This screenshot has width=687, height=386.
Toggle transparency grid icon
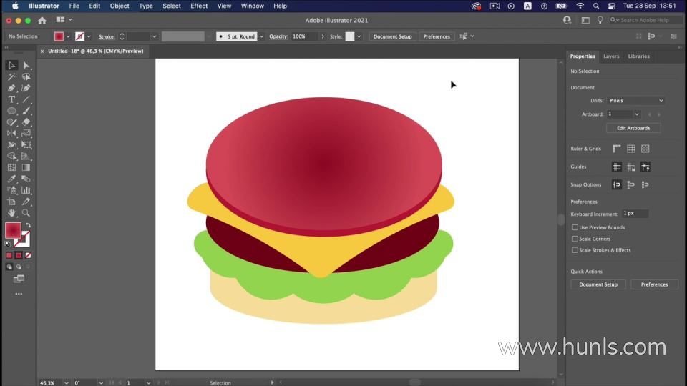[645, 149]
